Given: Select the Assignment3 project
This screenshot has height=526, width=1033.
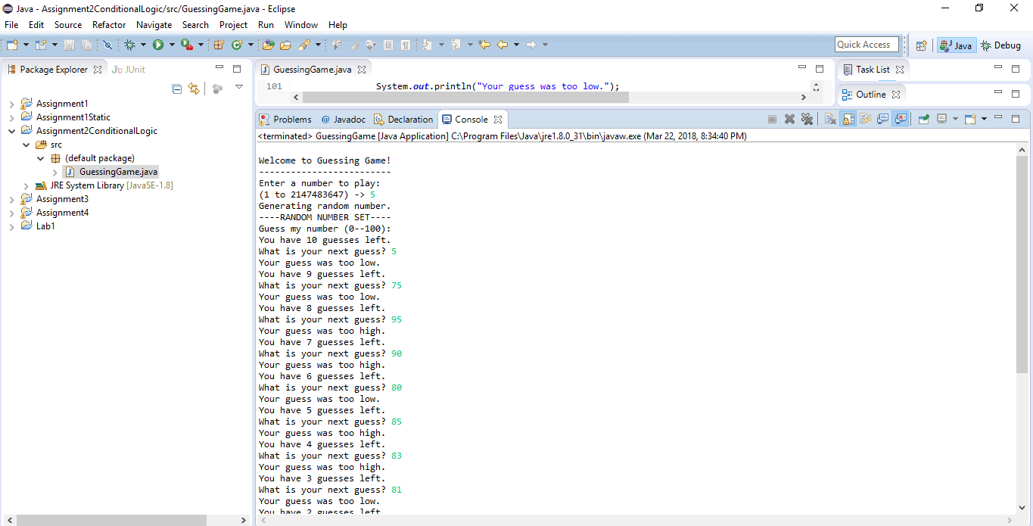Looking at the screenshot, I should tap(62, 199).
